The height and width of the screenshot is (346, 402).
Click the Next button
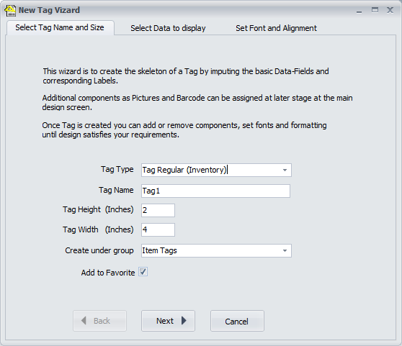[x=168, y=321]
